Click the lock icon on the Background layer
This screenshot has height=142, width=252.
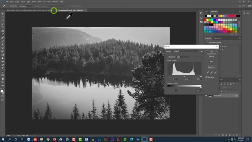[236, 95]
